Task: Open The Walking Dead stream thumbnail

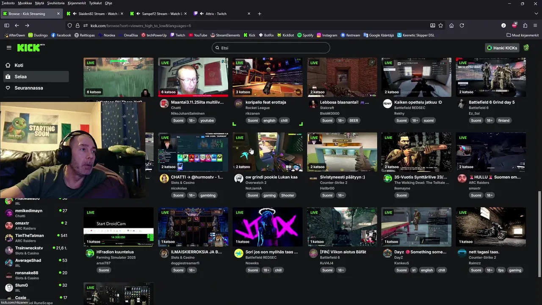Action: [416, 152]
